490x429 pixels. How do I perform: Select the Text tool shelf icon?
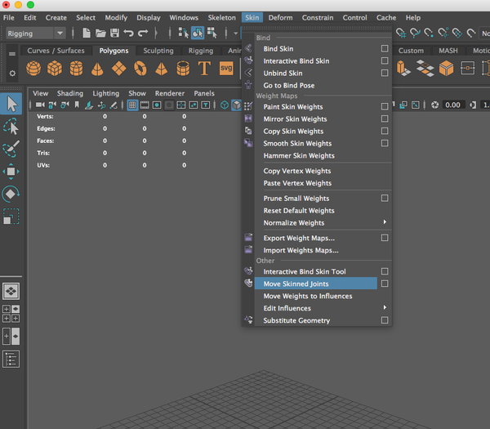204,68
